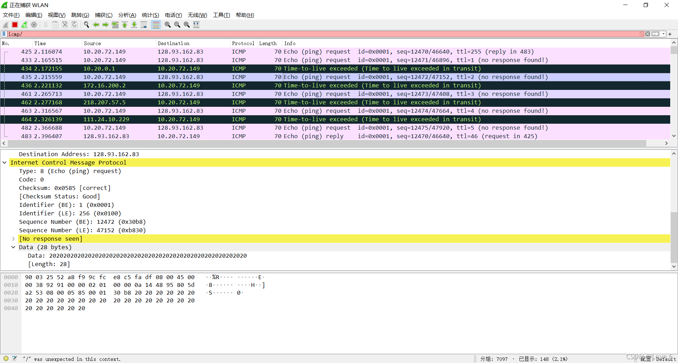The image size is (678, 363).
Task: Click the expert info status circle icon
Action: (x=6, y=358)
